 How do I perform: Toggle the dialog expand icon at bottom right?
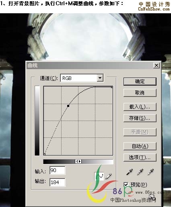pyautogui.click(x=152, y=197)
